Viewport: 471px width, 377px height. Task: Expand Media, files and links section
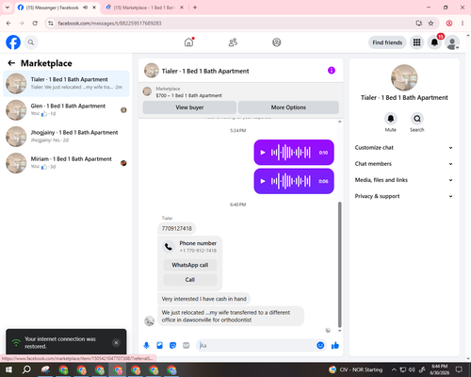404,180
